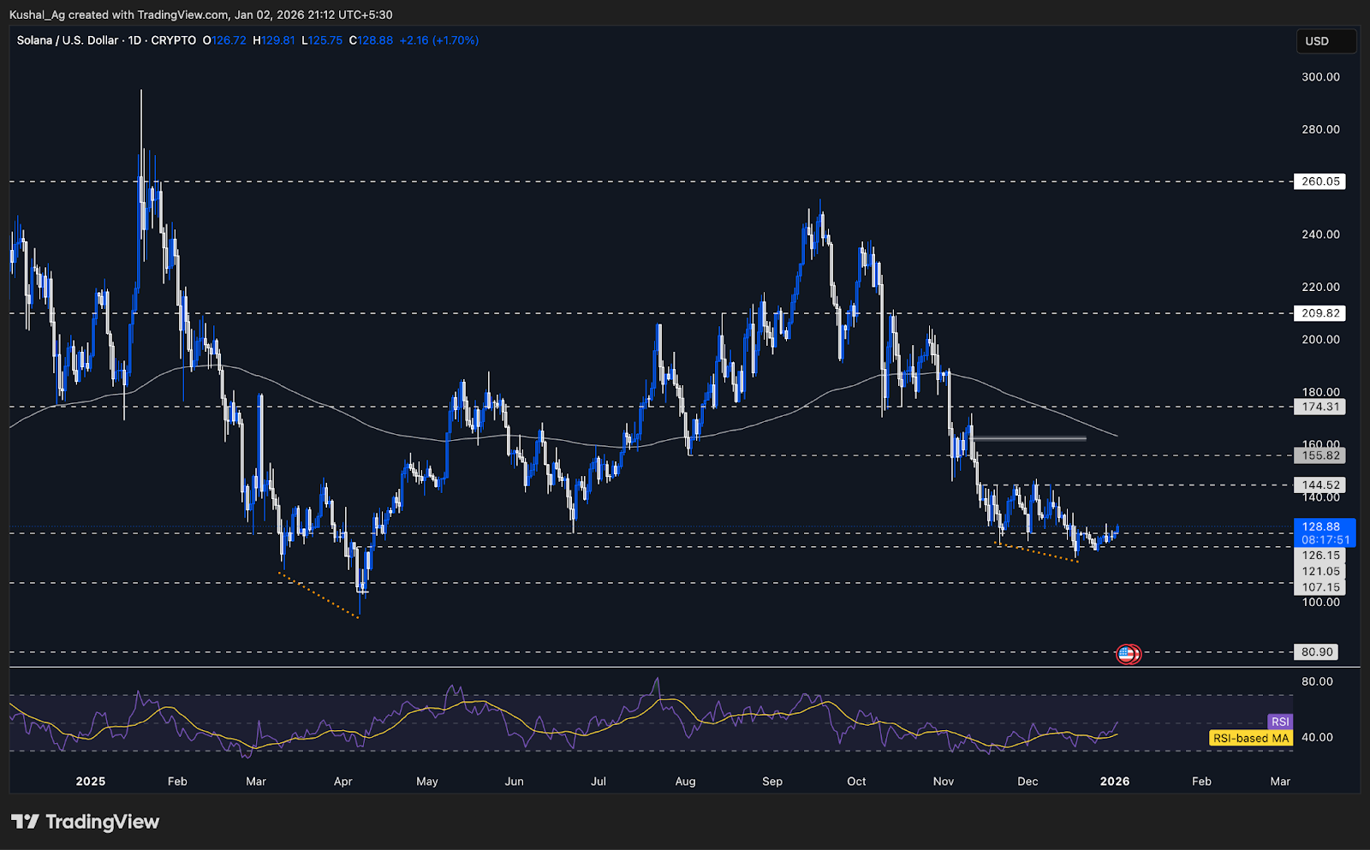Click the closing price value in legend
1370x850 pixels.
376,40
